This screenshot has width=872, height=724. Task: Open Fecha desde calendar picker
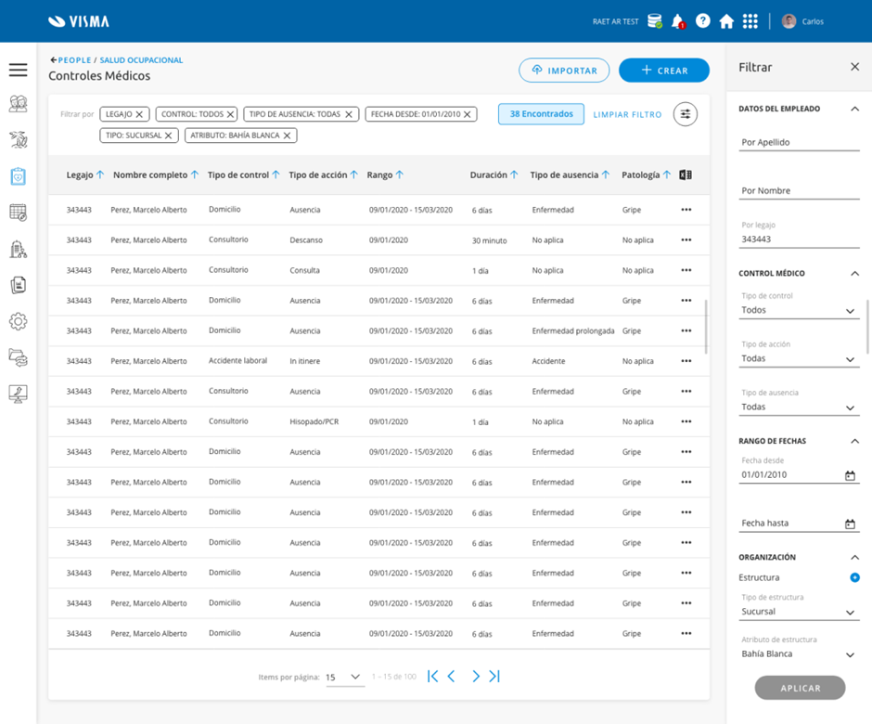(x=850, y=476)
